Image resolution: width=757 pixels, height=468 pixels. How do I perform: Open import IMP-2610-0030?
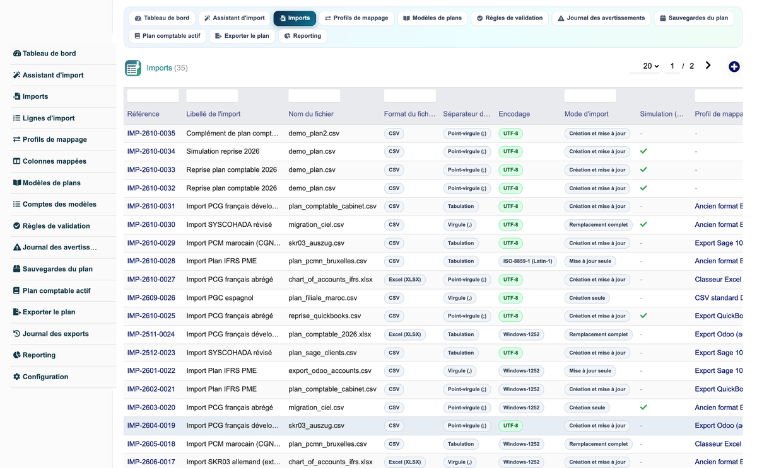[151, 225]
